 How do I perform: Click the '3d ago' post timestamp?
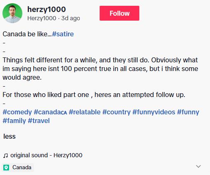[x=71, y=18]
